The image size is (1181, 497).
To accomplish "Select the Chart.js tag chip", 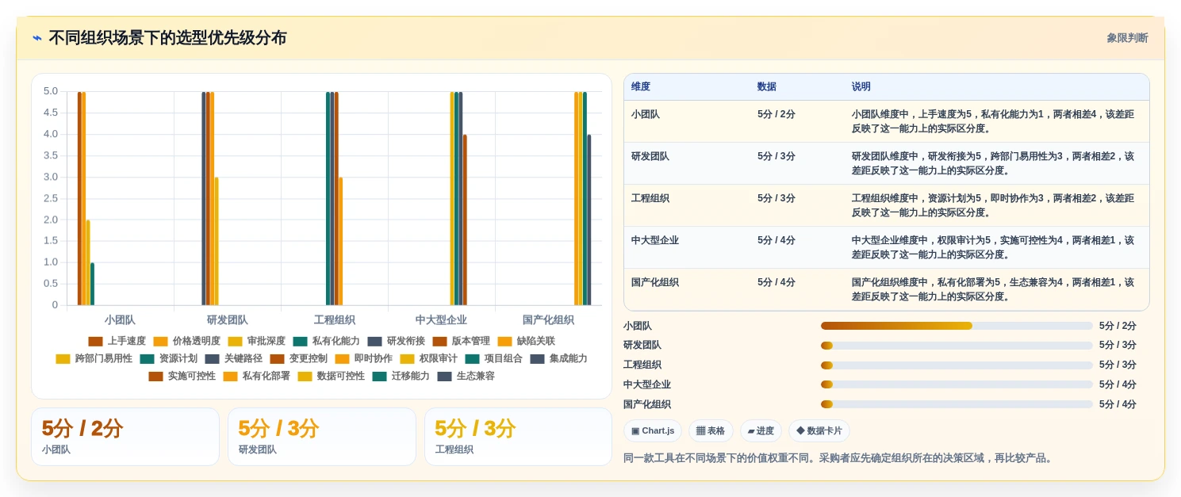I will 652,430.
